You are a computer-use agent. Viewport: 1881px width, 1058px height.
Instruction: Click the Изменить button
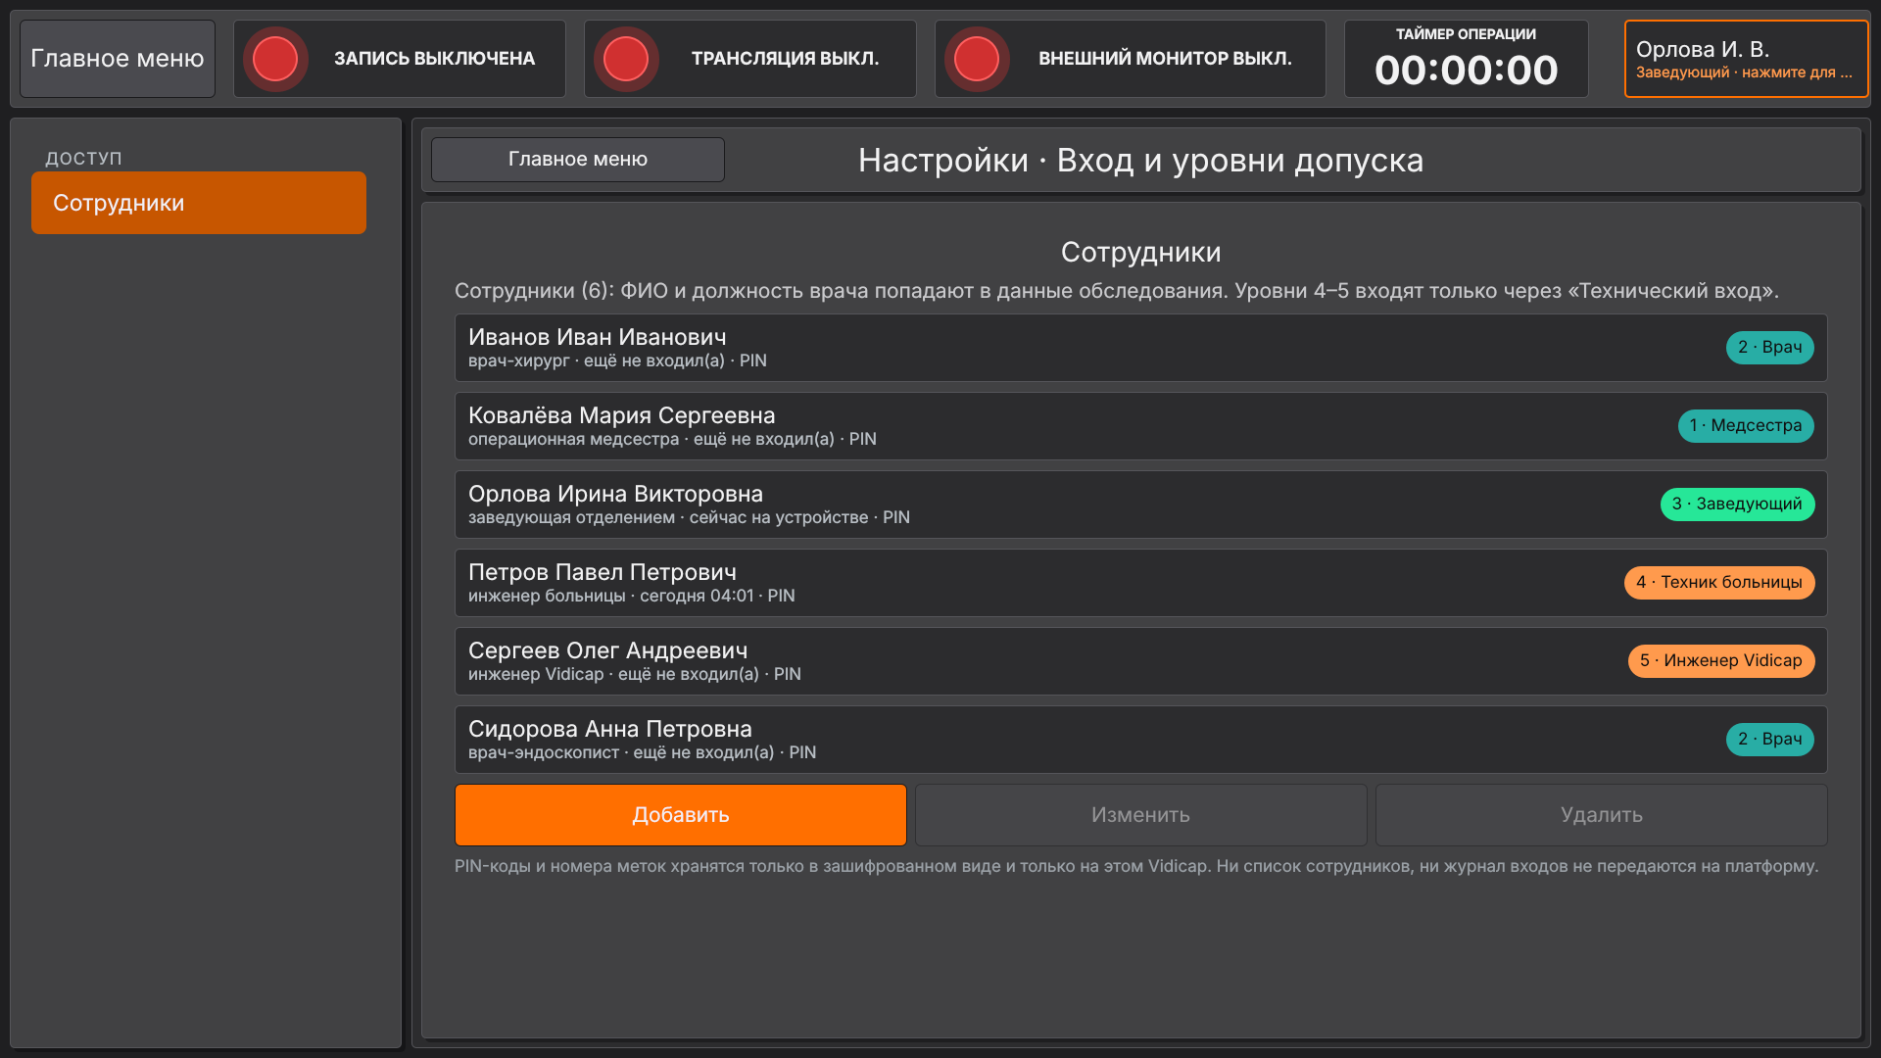(1141, 815)
